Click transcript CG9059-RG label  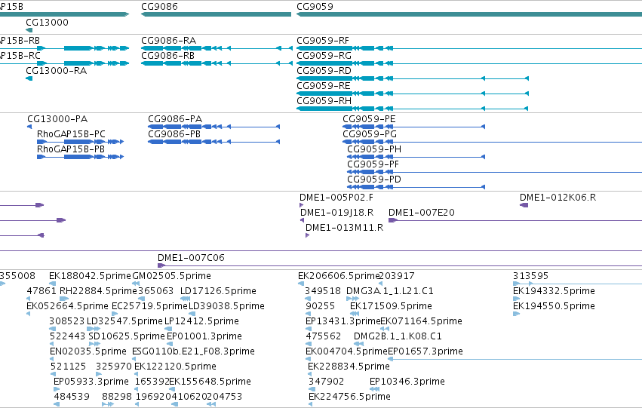pos(324,56)
